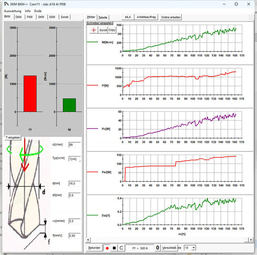Click the vc[m/min] input field showing 5,0
Image resolution: width=257 pixels, height=255 pixels.
[x=75, y=221]
